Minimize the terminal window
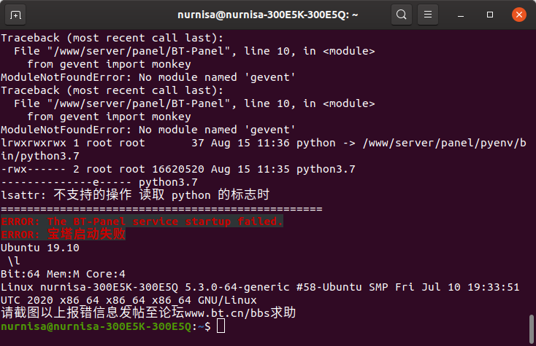Screen dimensions: 536x346 [461, 15]
